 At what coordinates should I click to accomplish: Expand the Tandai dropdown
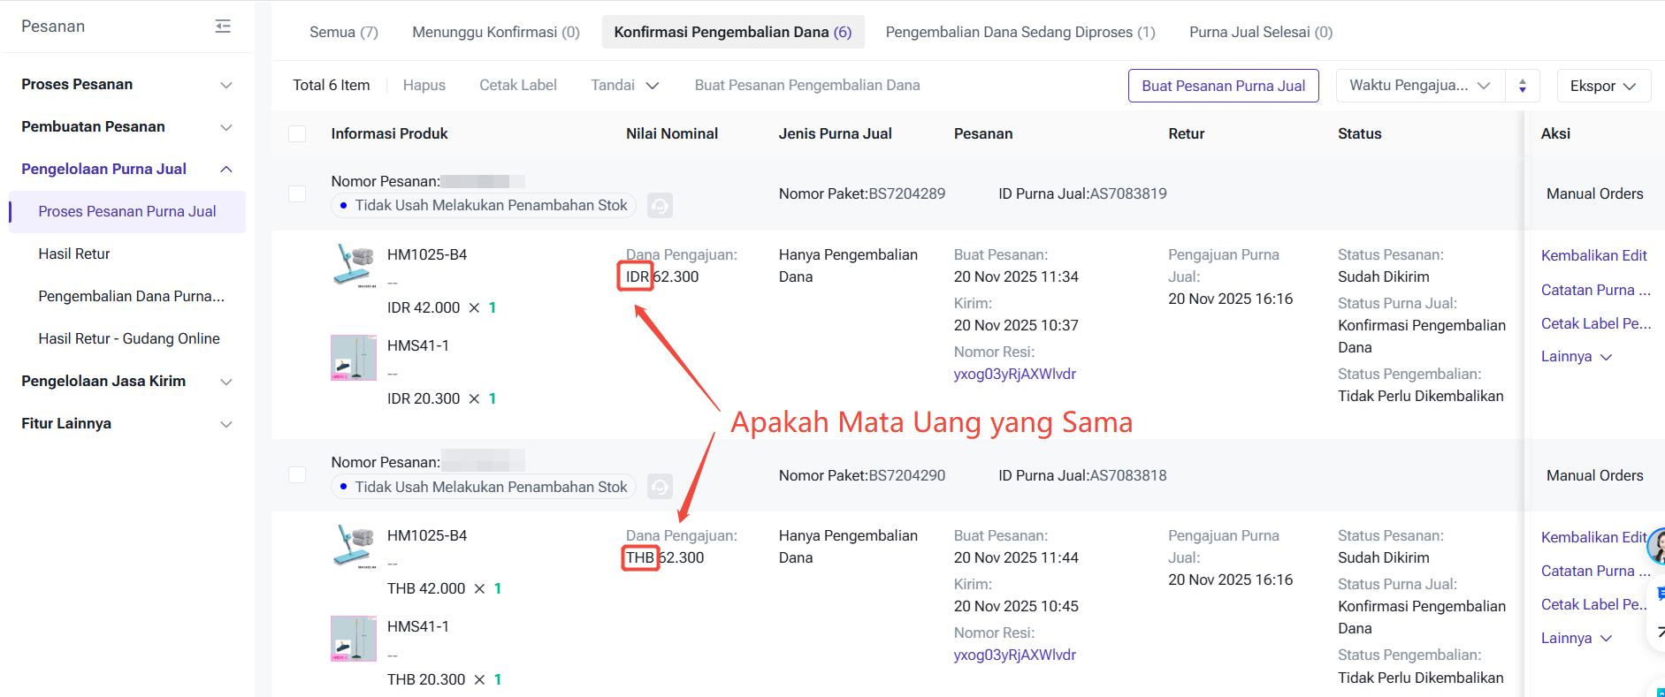pos(624,85)
